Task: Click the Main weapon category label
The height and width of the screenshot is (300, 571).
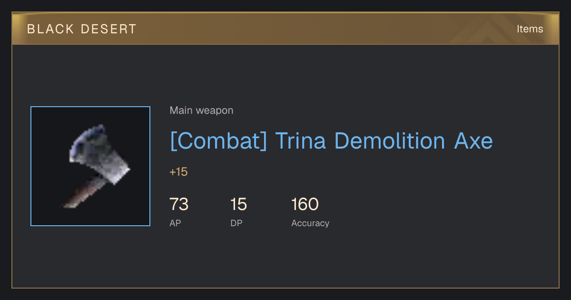Action: [x=201, y=110]
